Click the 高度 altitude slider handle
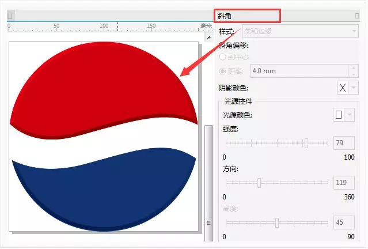Viewport: 368px width, 249px height. tap(277, 222)
